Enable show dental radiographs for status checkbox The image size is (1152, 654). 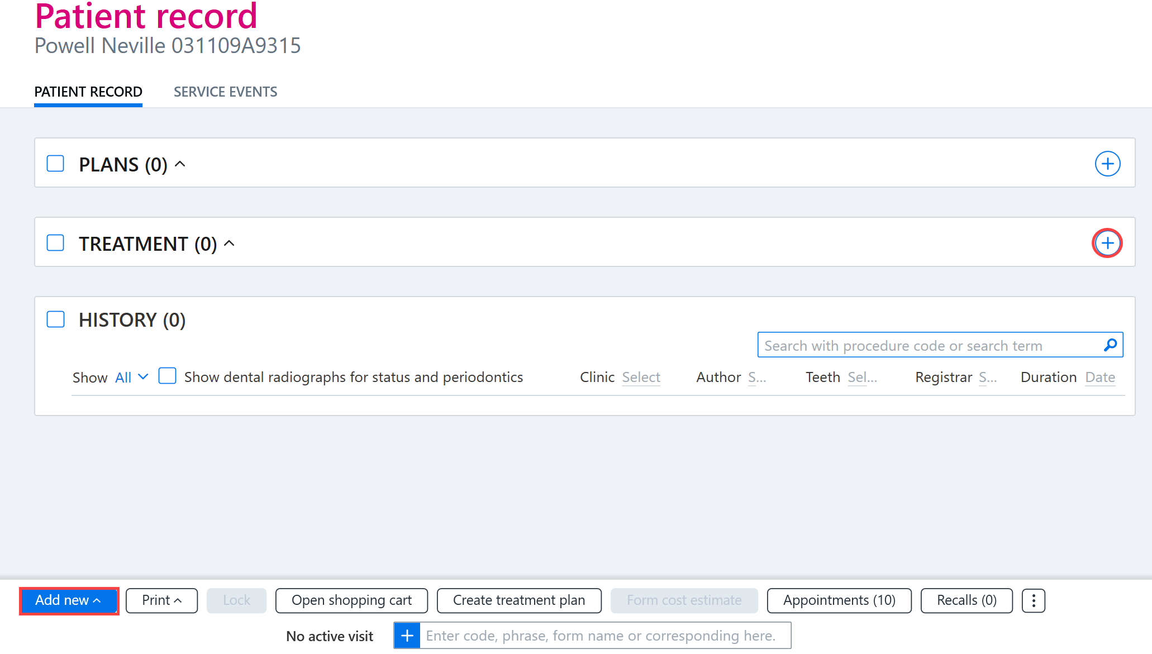tap(168, 376)
